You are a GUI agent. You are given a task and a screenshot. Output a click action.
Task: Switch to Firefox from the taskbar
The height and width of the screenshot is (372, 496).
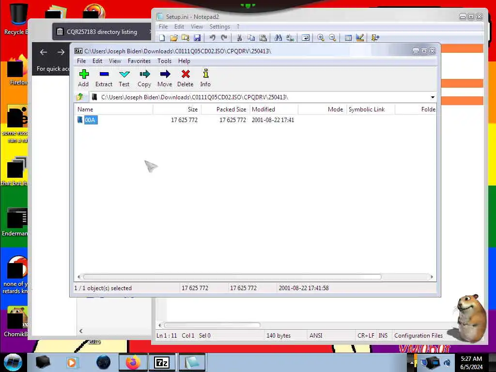tap(133, 362)
